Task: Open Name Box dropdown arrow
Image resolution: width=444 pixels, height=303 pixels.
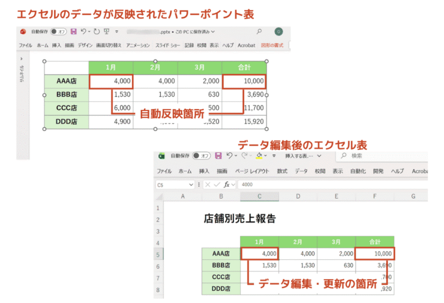Action: click(x=191, y=185)
